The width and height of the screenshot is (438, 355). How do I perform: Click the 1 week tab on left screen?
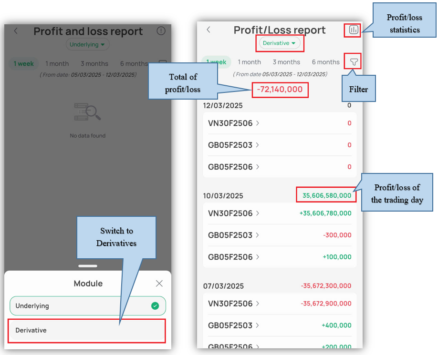tap(23, 64)
